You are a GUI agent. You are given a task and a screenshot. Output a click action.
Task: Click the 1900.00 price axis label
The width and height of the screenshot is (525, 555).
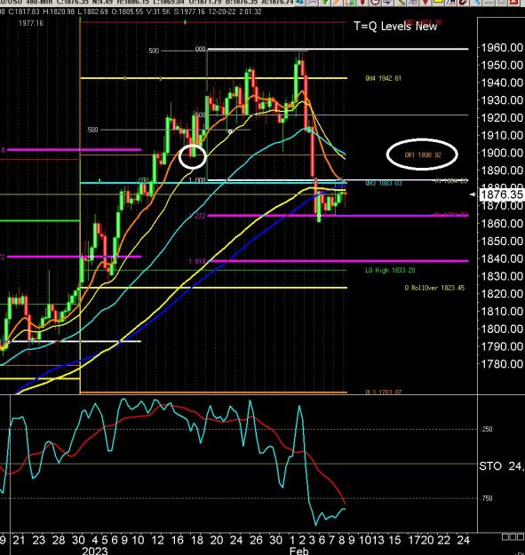tap(501, 153)
